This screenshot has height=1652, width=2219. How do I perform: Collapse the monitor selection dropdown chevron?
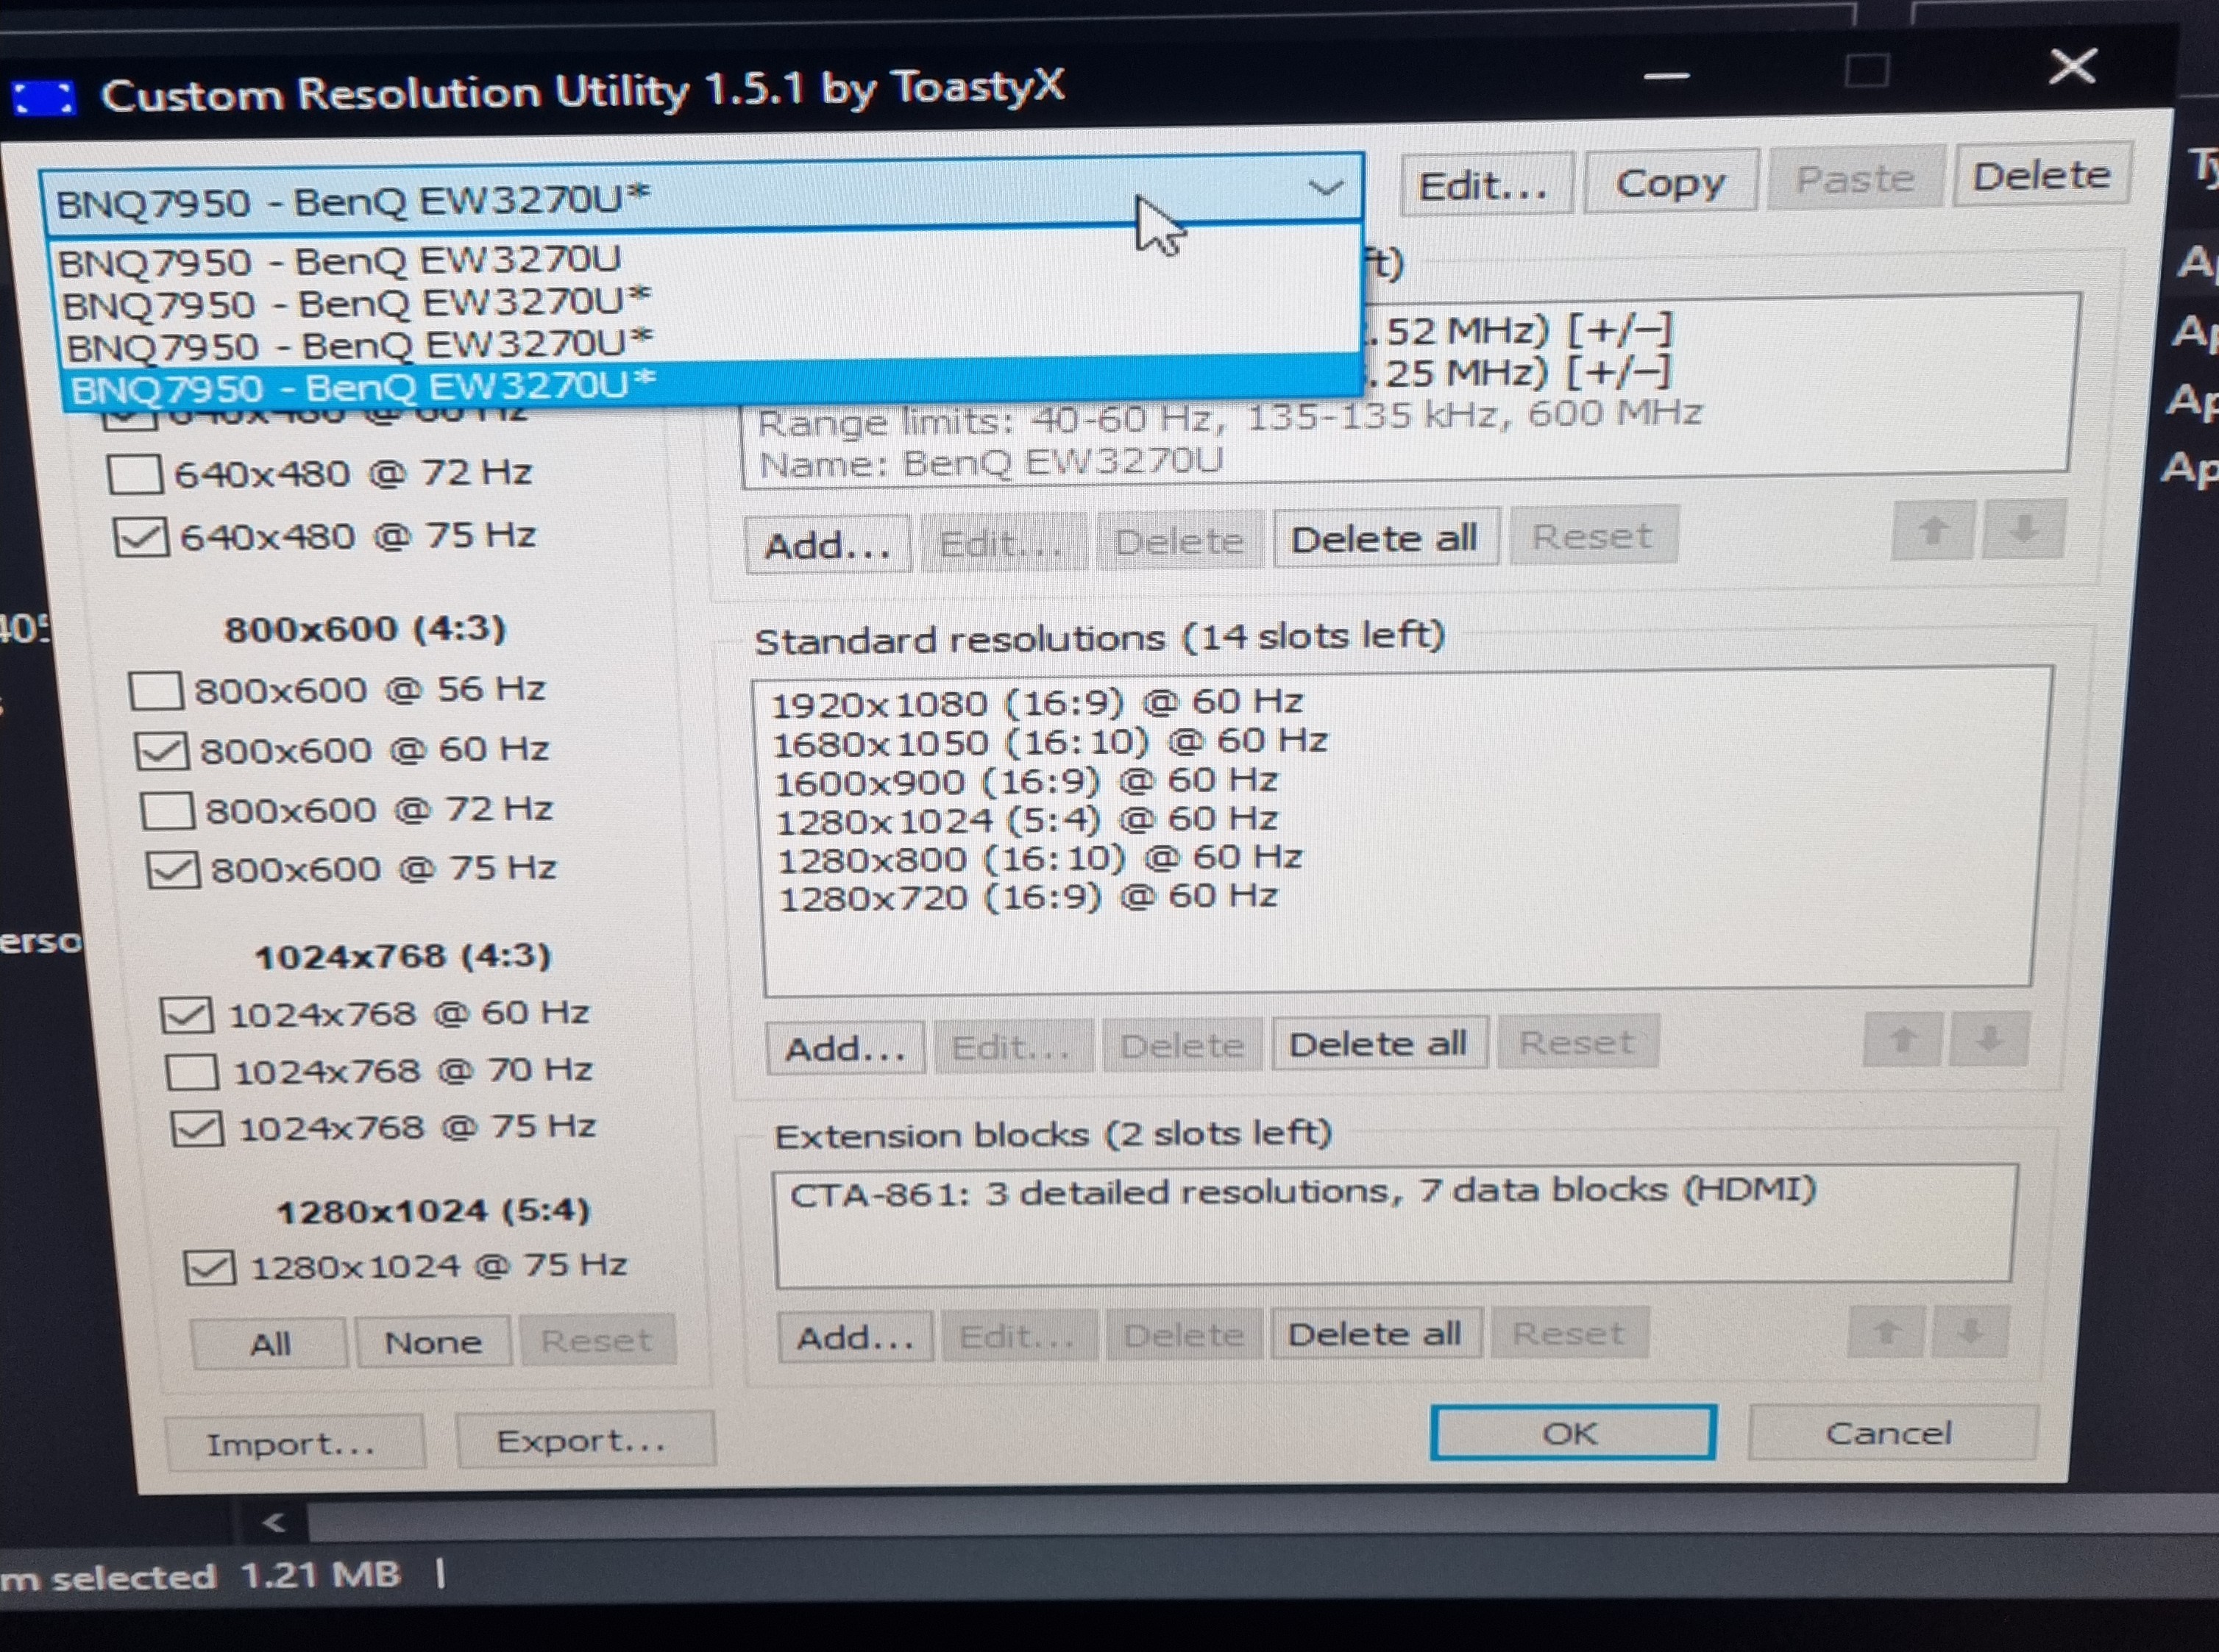(x=1326, y=187)
